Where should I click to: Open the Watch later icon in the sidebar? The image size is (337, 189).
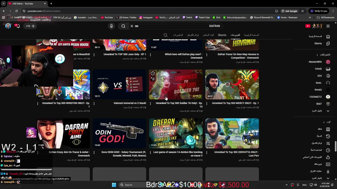coord(328,150)
